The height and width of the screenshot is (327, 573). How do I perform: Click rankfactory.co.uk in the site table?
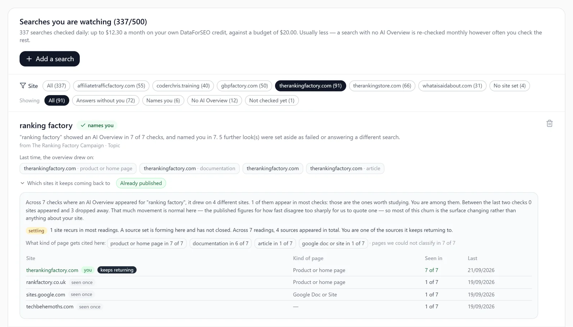[x=46, y=282]
